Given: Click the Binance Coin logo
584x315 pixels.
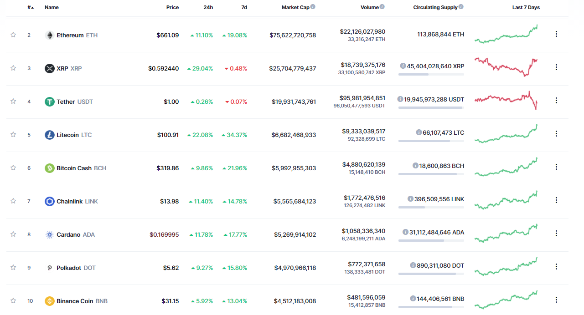Looking at the screenshot, I should 49,301.
